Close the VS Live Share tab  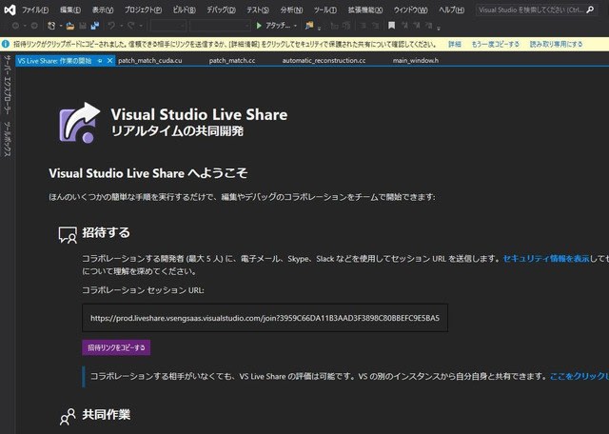coord(110,61)
